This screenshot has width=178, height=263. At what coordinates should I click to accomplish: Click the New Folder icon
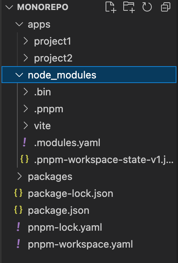(x=129, y=7)
